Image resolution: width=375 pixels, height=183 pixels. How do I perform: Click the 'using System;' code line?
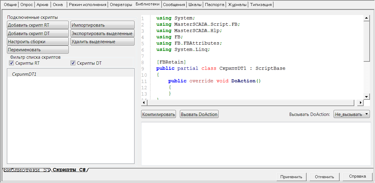click(x=176, y=18)
